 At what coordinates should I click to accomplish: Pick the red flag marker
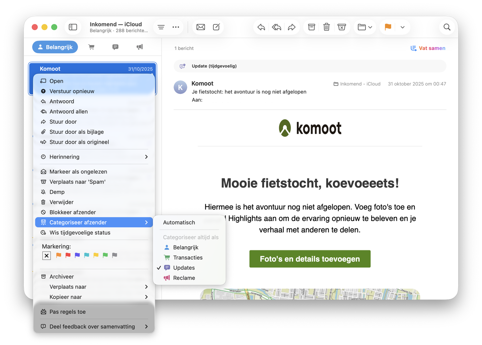(x=68, y=255)
